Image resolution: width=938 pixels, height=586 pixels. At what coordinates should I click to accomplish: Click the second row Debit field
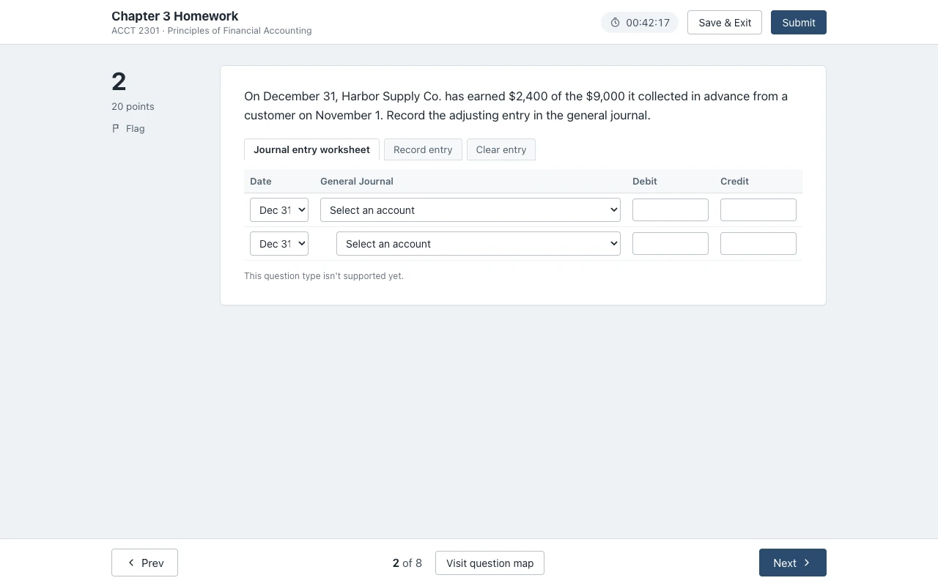point(671,244)
